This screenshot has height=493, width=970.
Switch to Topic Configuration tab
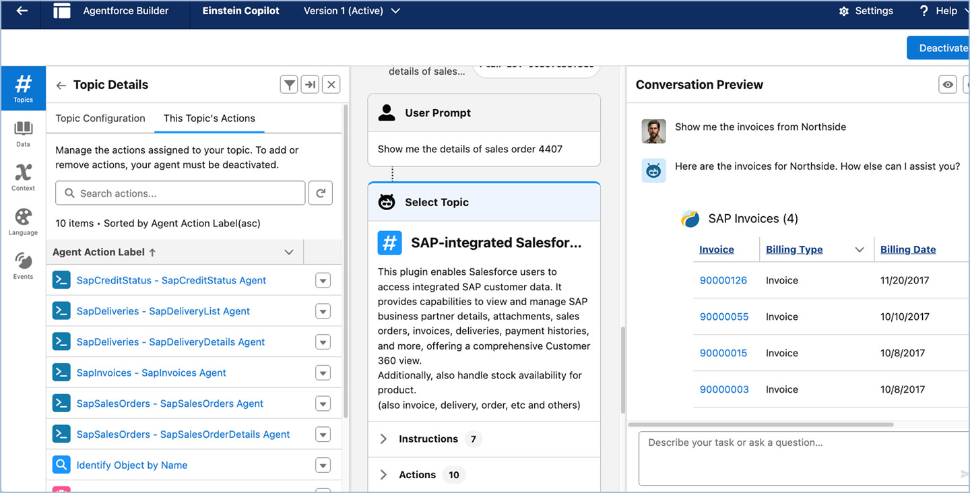click(x=100, y=119)
